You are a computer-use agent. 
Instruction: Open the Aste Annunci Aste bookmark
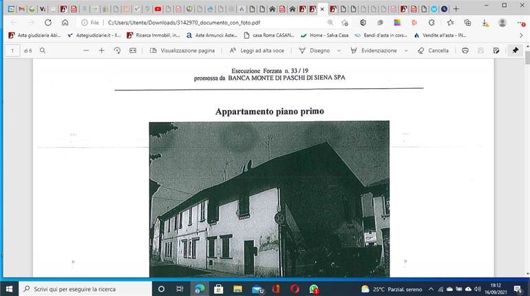click(212, 35)
